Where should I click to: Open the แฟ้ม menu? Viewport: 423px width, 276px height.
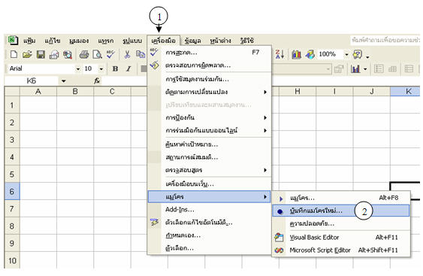click(29, 41)
